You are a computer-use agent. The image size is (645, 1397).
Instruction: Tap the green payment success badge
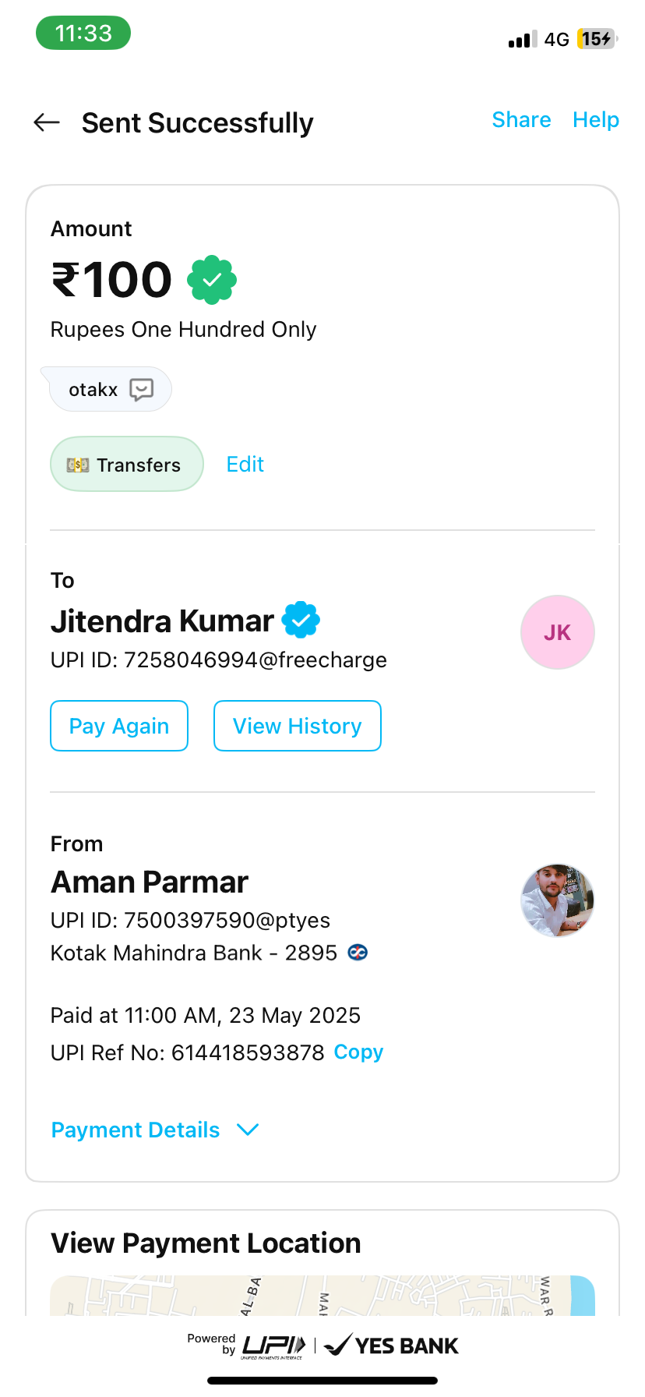click(212, 280)
